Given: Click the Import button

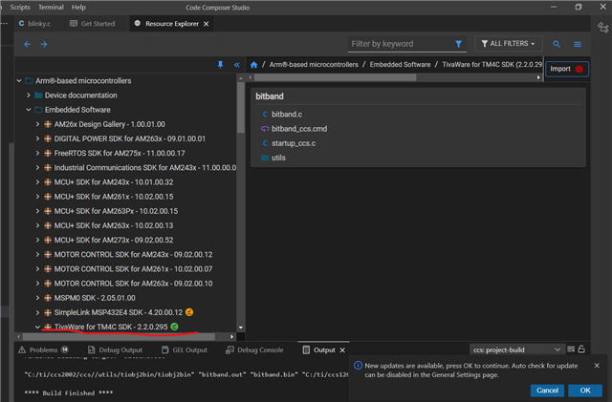Looking at the screenshot, I should (x=567, y=69).
